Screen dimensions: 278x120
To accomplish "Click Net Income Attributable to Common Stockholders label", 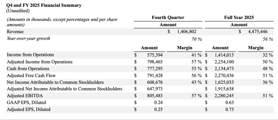I will pyautogui.click(x=55, y=82).
